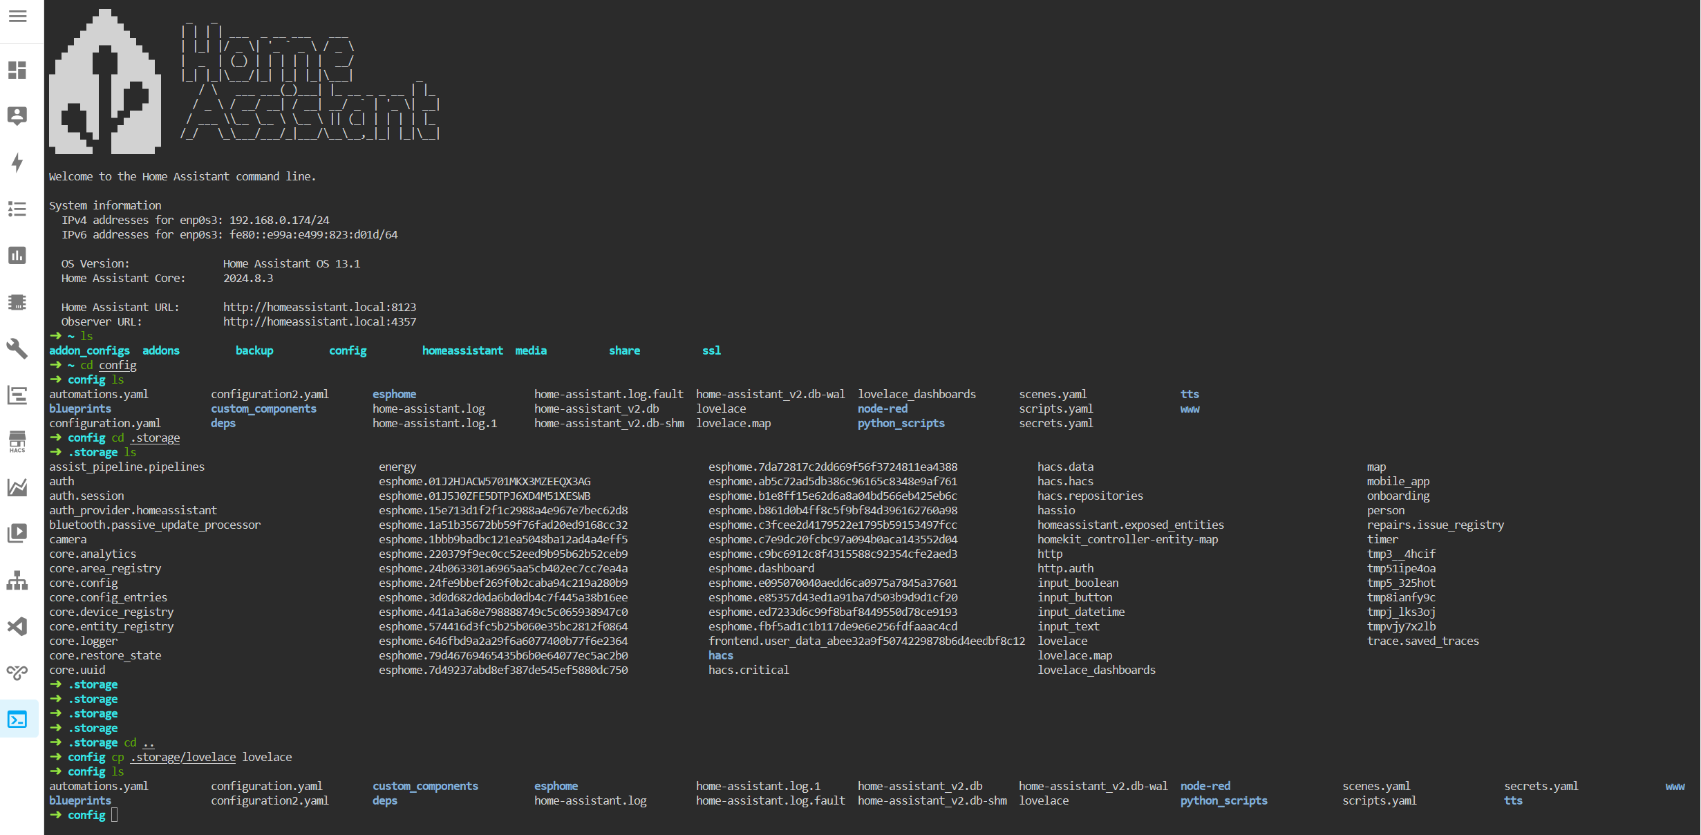Click the homeassistant.local:8123 URL
The height and width of the screenshot is (835, 1701).
319,307
